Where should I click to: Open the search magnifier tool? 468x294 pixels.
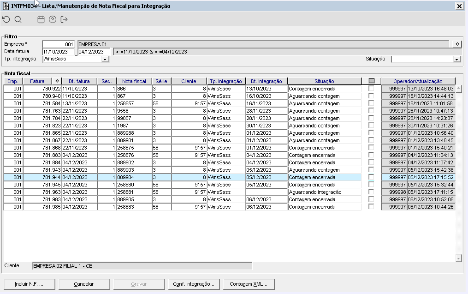[18, 19]
